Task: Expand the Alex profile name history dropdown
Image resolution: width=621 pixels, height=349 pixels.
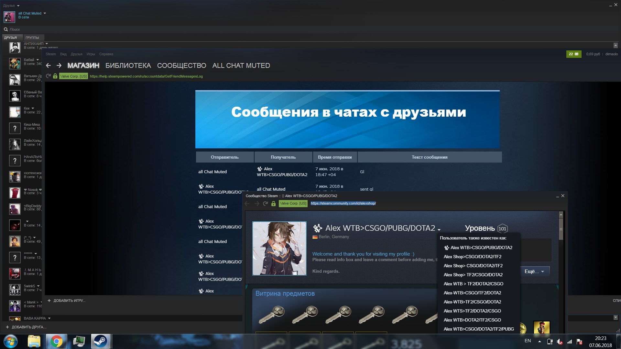Action: click(x=439, y=230)
